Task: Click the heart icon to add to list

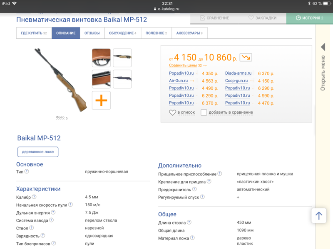Action: click(x=172, y=112)
